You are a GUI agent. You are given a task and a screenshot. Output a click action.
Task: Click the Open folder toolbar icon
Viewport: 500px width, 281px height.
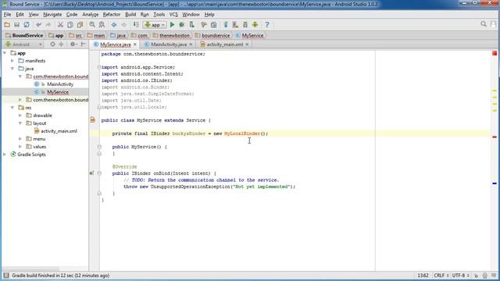point(7,24)
